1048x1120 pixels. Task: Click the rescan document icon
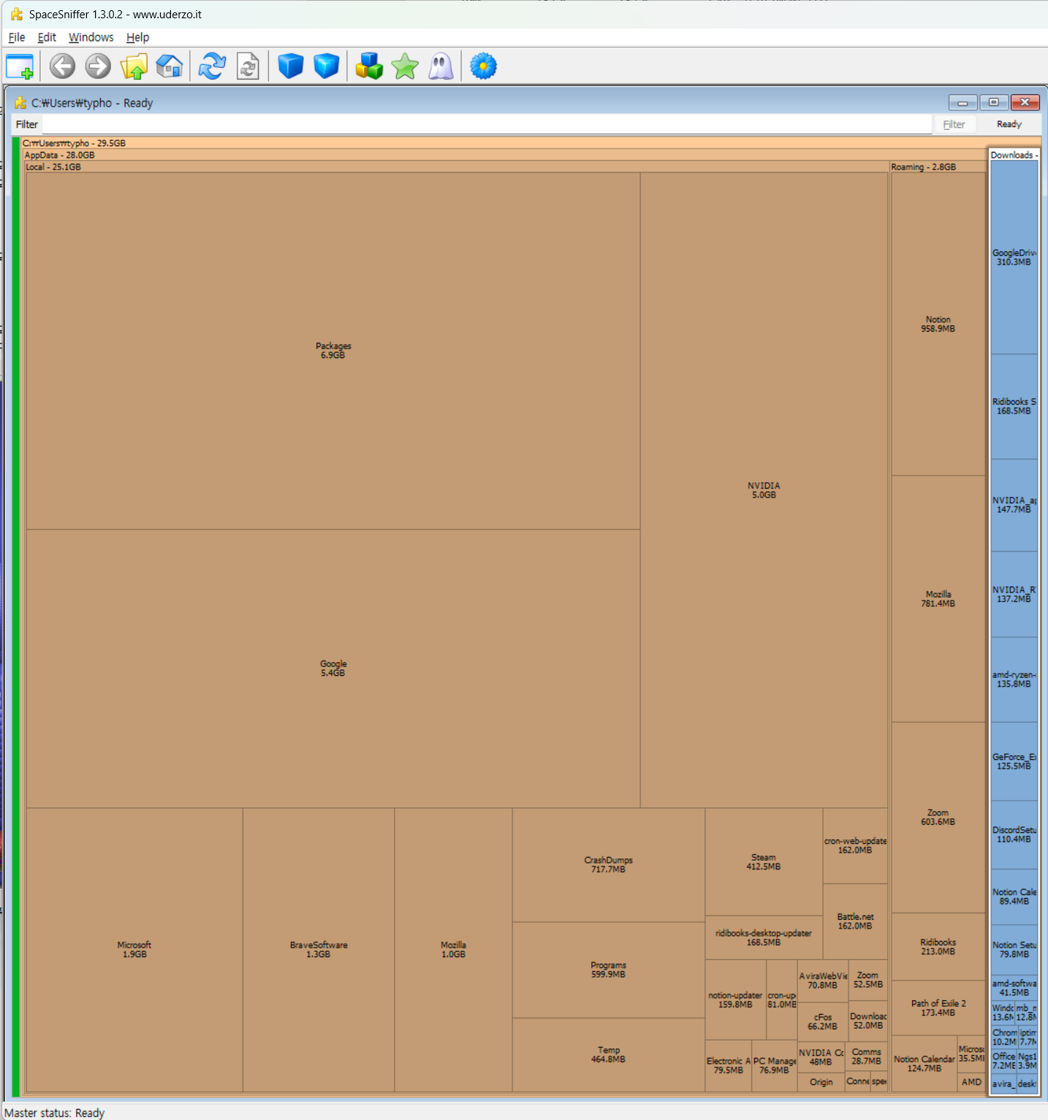click(248, 66)
